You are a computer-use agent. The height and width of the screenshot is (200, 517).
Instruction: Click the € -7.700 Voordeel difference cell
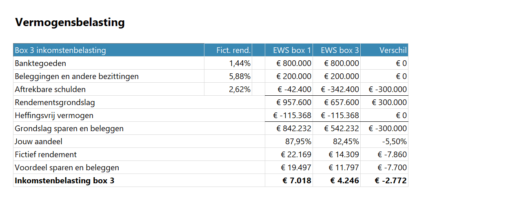click(392, 168)
